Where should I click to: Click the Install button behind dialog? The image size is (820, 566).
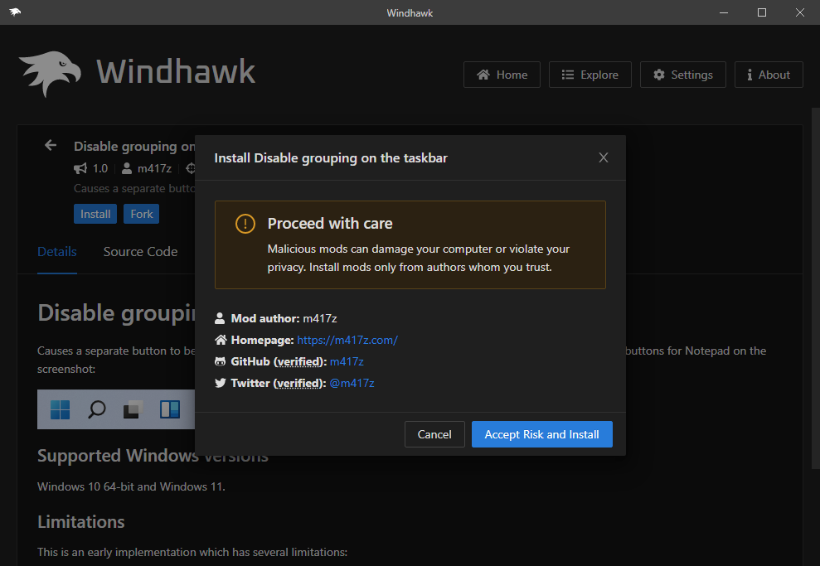coord(95,214)
